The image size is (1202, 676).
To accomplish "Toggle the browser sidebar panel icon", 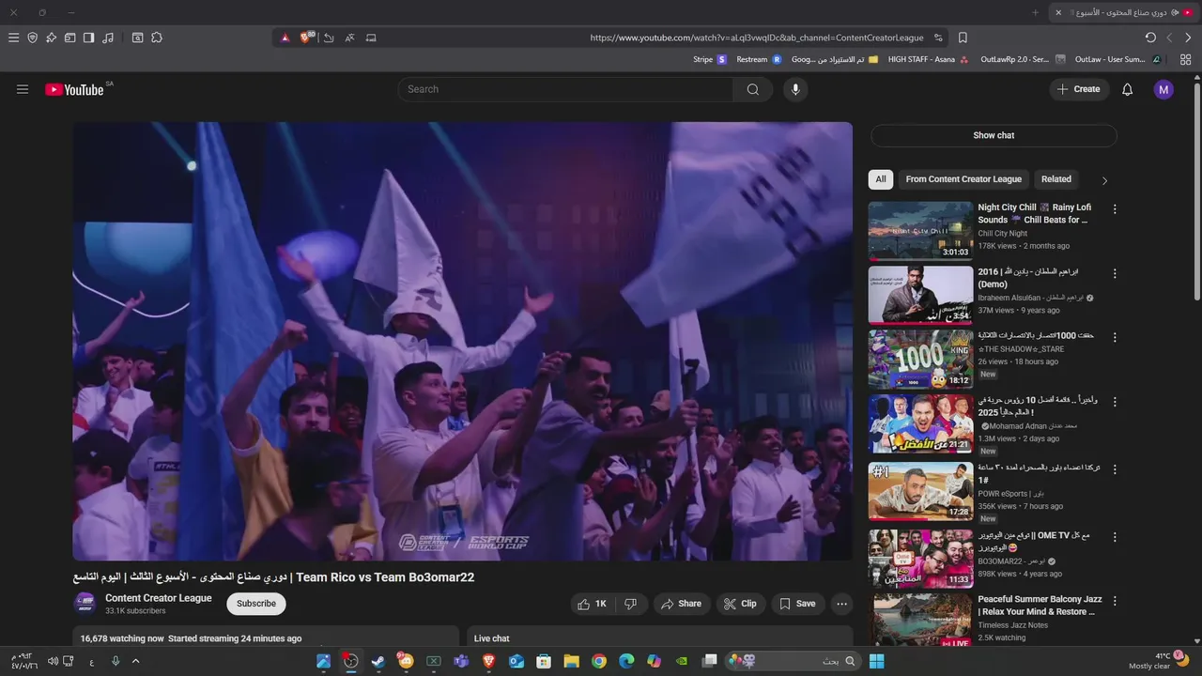I will tap(88, 38).
